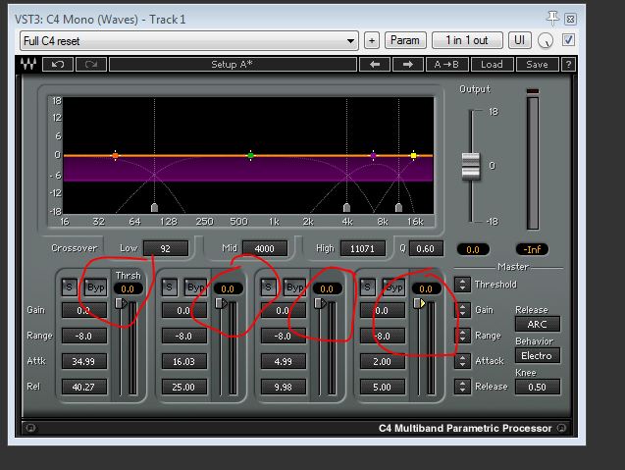Screen dimensions: 625x470
Task: Open the help question mark button
Action: click(x=568, y=64)
